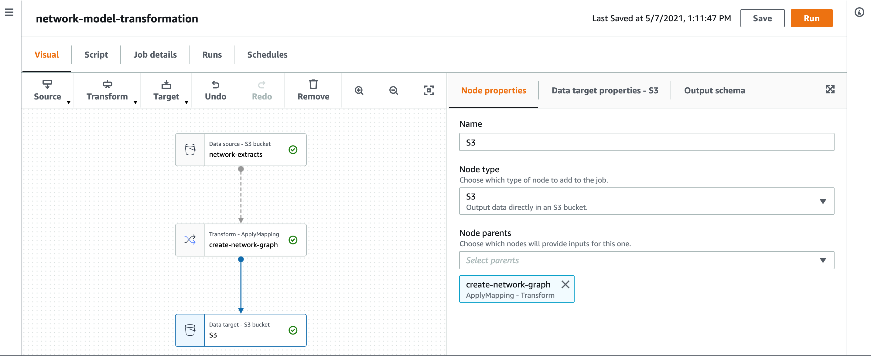Image resolution: width=871 pixels, height=356 pixels.
Task: Run the Glue job
Action: pos(811,18)
